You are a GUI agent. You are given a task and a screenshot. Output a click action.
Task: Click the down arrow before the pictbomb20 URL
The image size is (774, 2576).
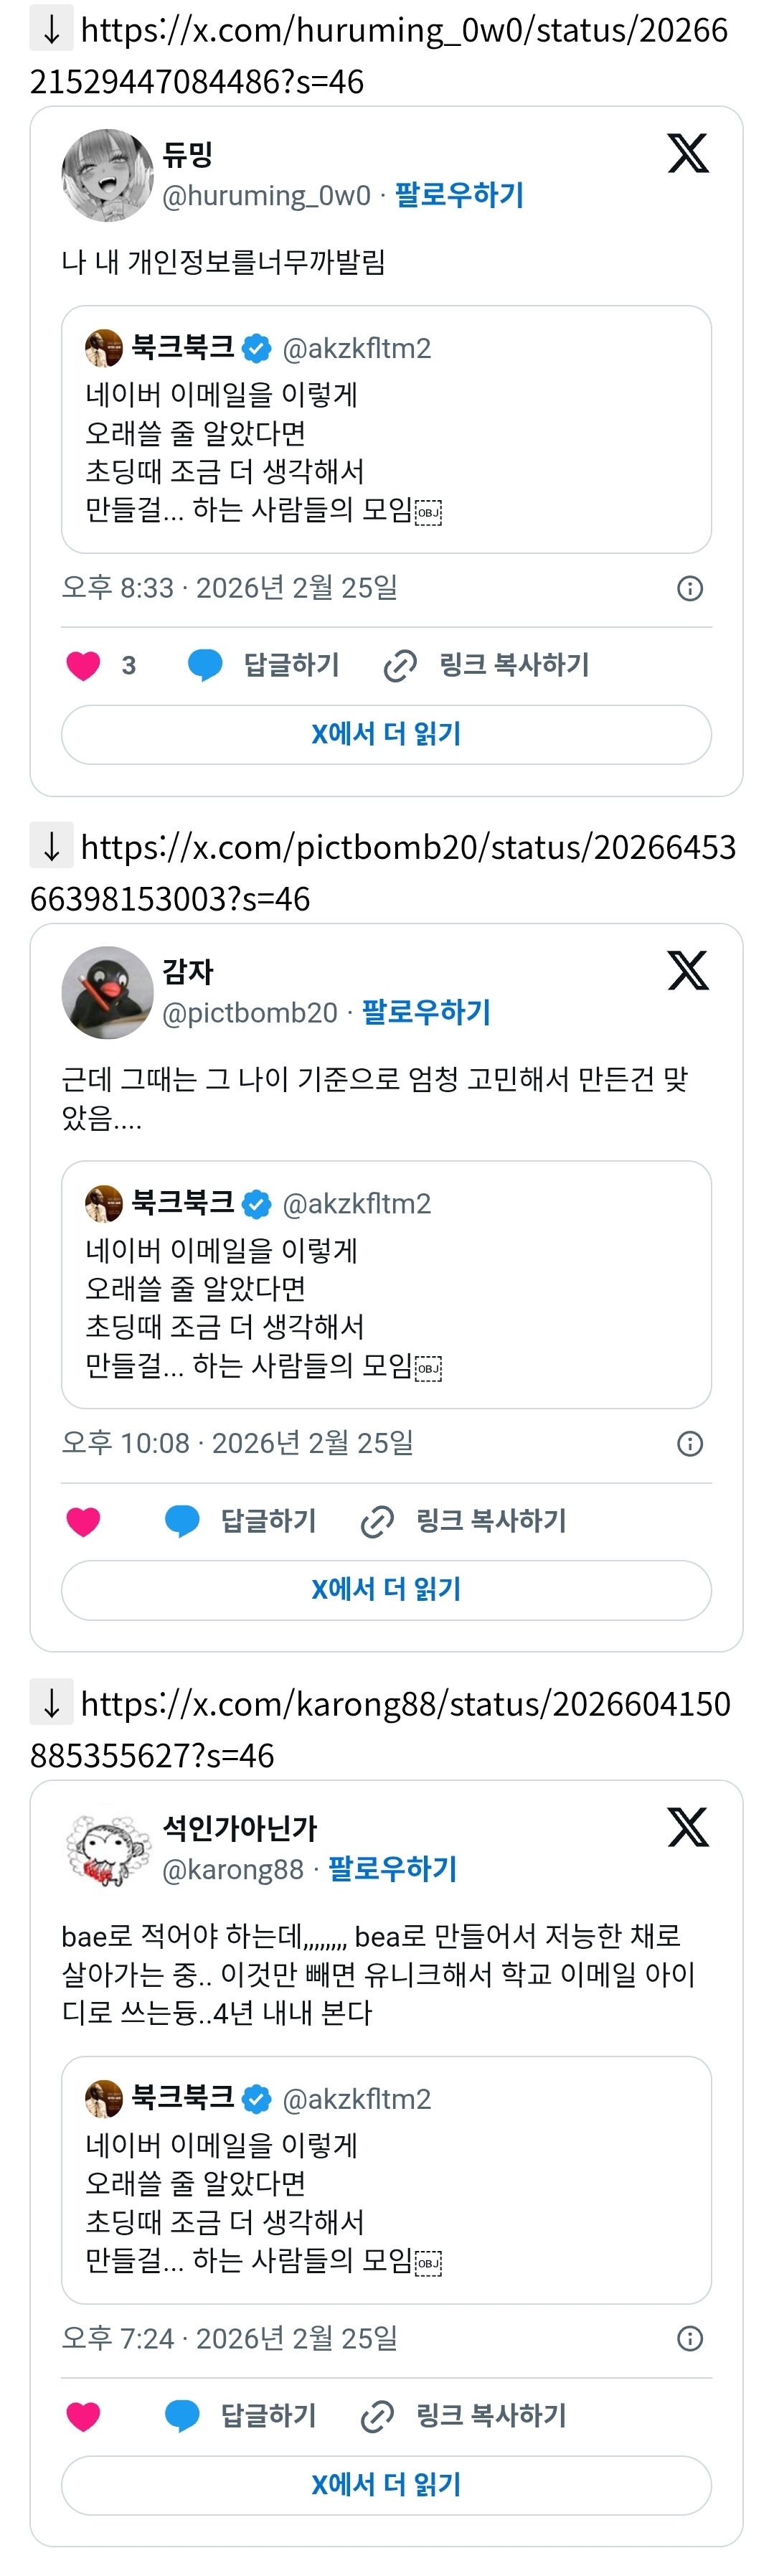52,846
